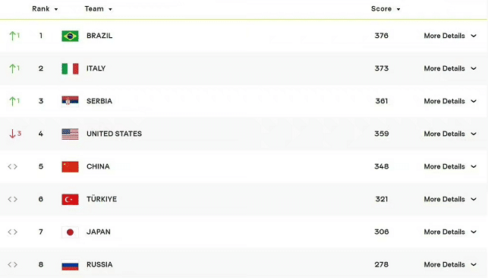The height and width of the screenshot is (278, 488).
Task: Click the Italy flag icon
Action: click(x=70, y=69)
